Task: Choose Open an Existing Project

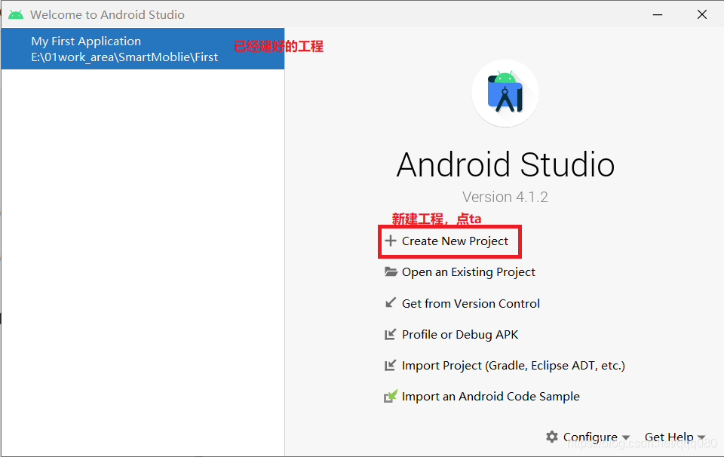Action: pos(468,272)
